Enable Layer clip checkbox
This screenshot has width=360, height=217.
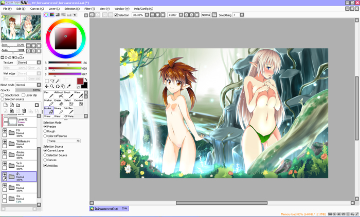click(23, 95)
